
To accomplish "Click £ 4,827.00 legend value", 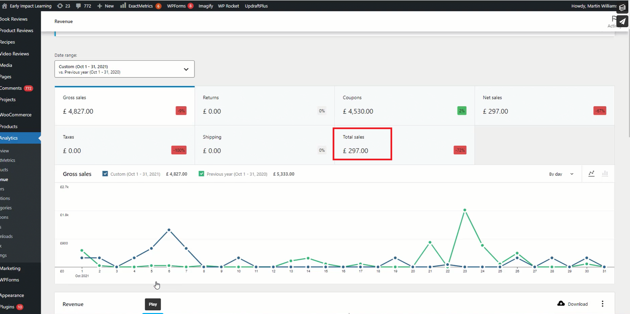I will (176, 174).
